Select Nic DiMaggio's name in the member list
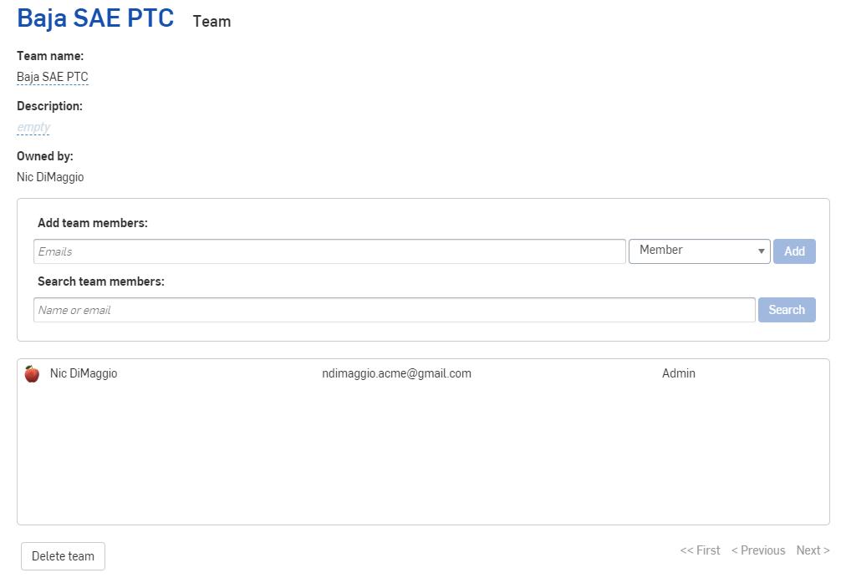Viewport: 846px width, 588px height. pos(84,373)
